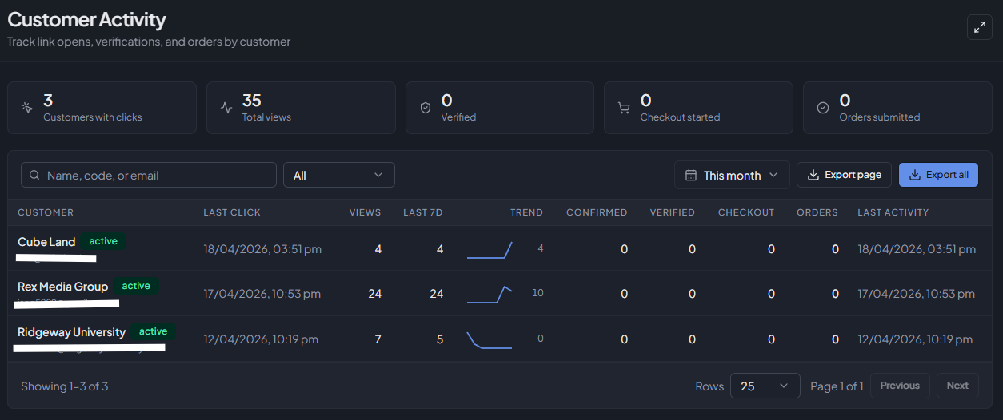This screenshot has height=420, width=1003.
Task: Sort by the CONFIRMED column header
Action: click(597, 212)
